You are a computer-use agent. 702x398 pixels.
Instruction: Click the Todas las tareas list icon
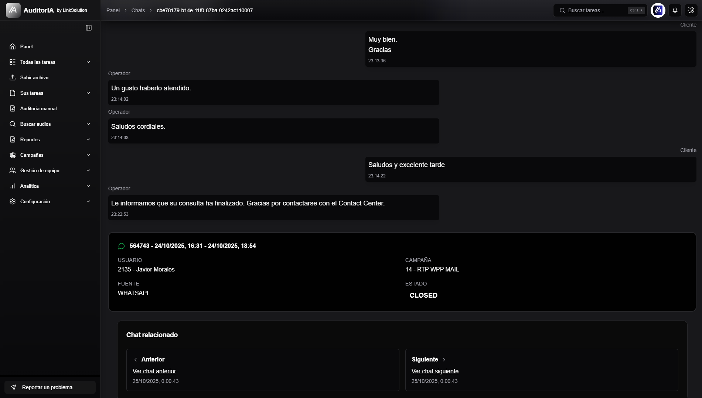13,62
